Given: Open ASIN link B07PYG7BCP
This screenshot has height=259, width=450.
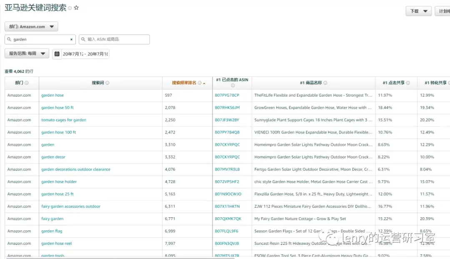Looking at the screenshot, I should [x=227, y=95].
